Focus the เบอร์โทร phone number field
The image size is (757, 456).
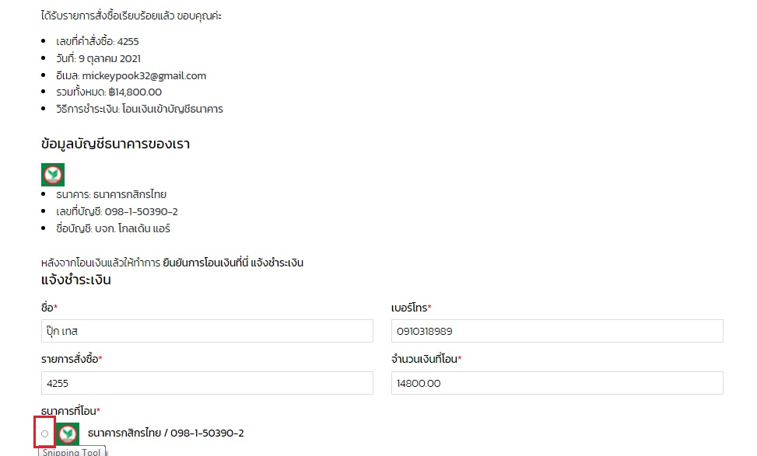click(557, 331)
